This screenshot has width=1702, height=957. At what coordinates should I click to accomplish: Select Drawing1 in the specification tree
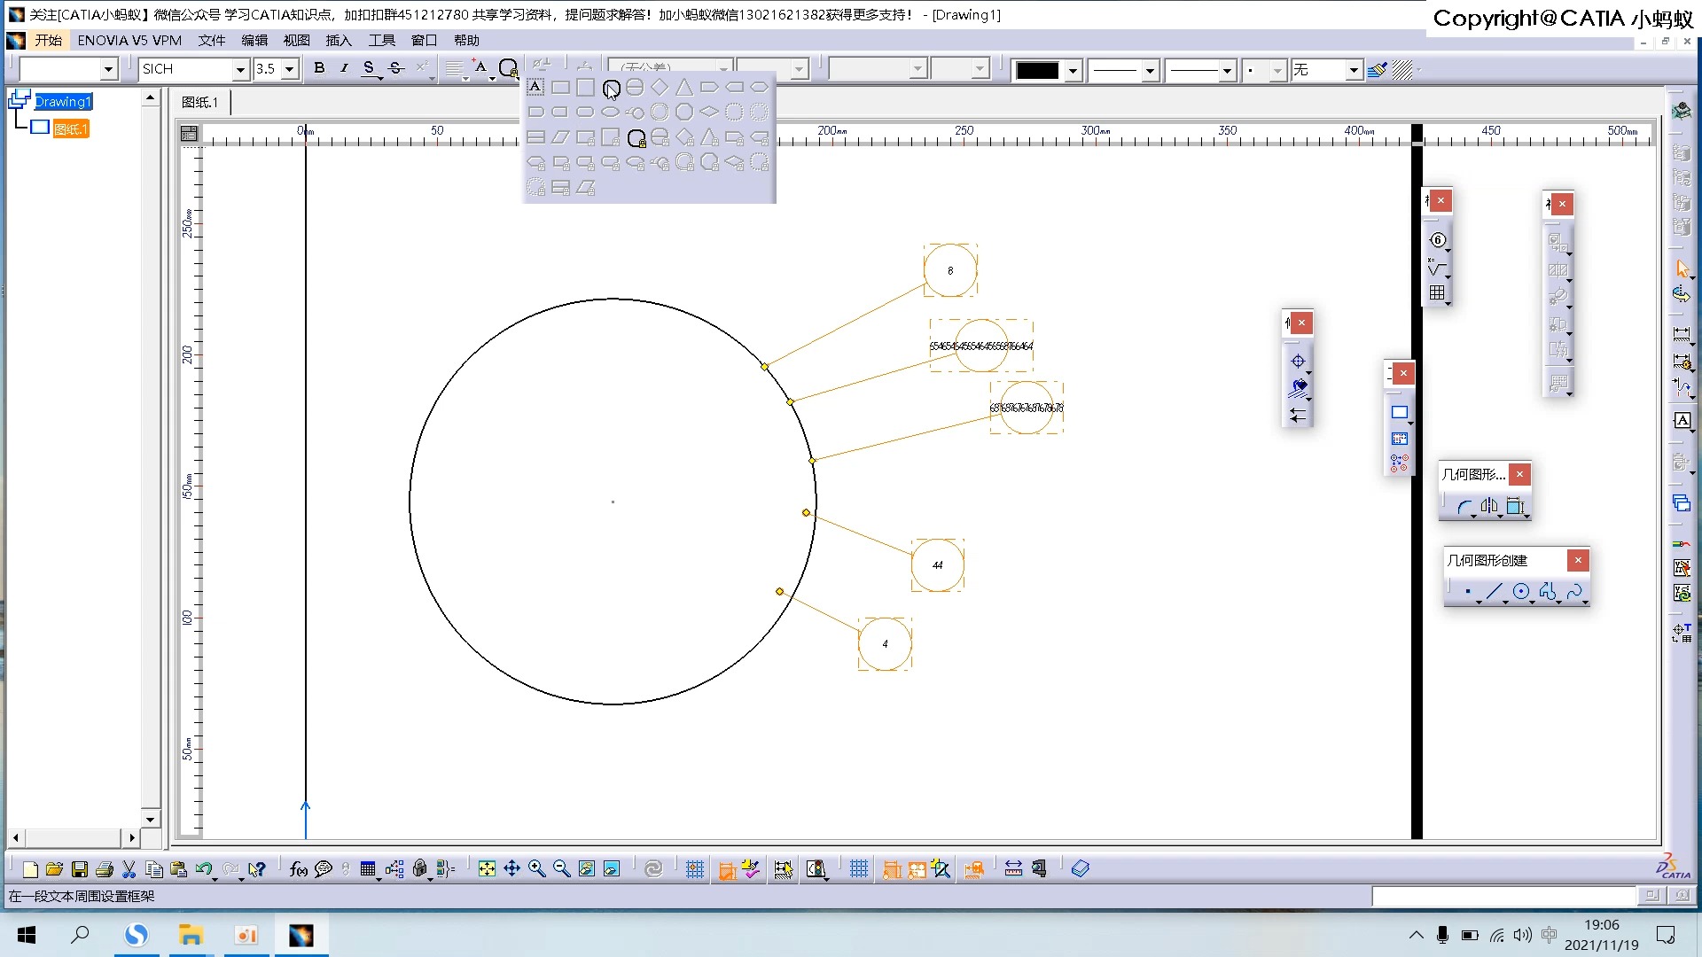click(x=63, y=101)
